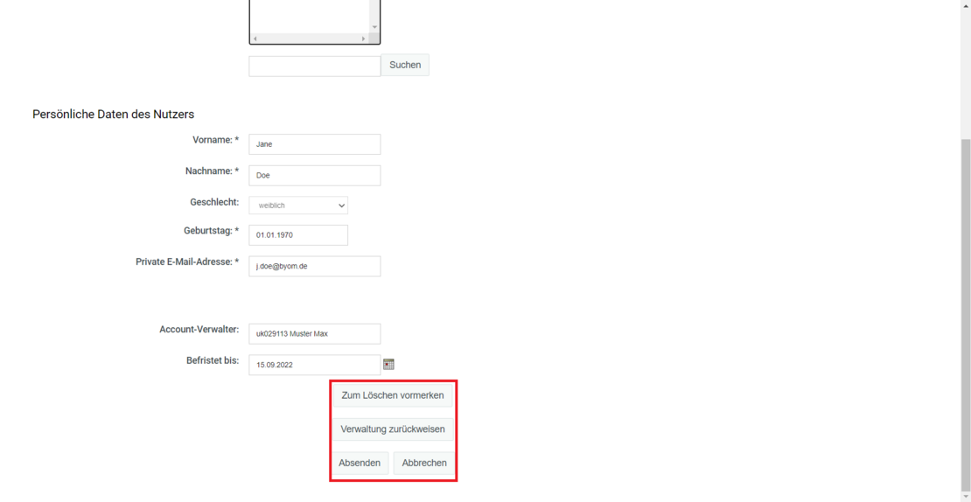Focus the Private E-Mail-Adresse field

click(314, 266)
